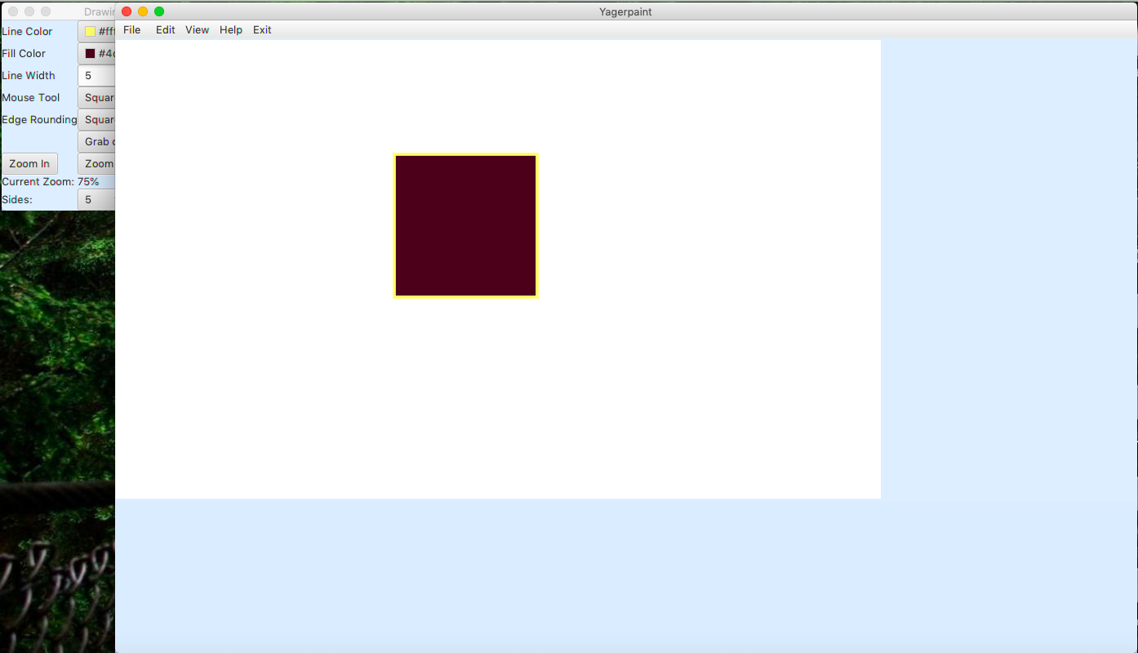Open the Edit menu
This screenshot has width=1138, height=653.
tap(165, 30)
